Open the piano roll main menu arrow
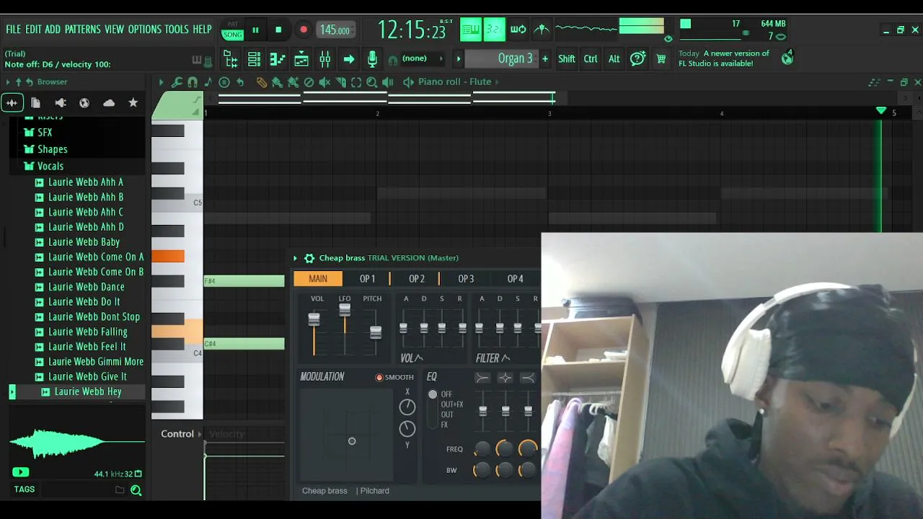The image size is (923, 519). click(162, 82)
